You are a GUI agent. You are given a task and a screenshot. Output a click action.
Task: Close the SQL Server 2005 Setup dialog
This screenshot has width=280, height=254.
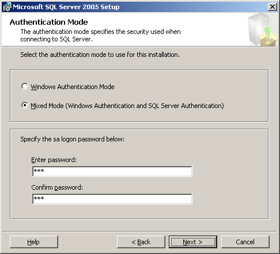click(x=273, y=7)
